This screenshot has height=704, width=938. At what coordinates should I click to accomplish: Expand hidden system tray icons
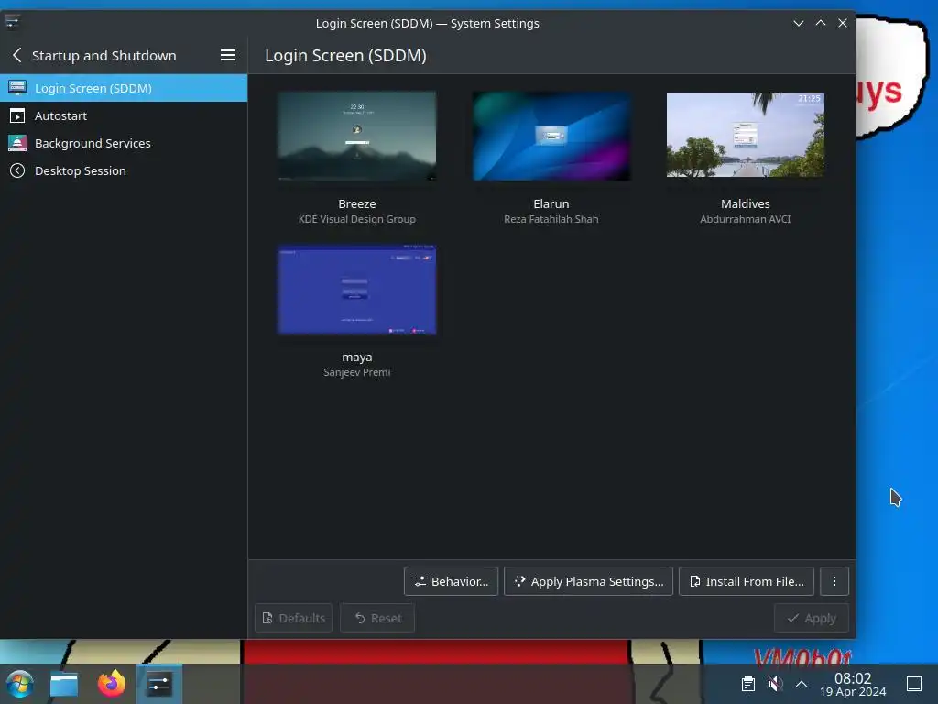tap(801, 684)
